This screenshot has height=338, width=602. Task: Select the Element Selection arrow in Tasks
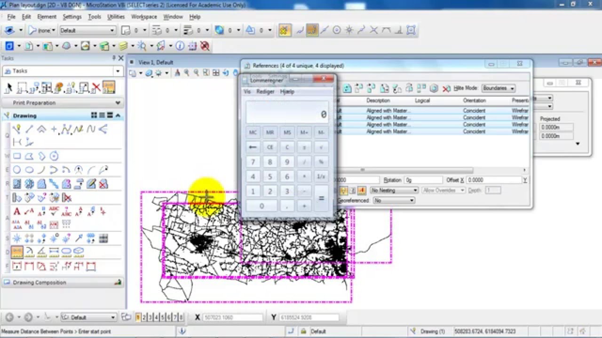[x=8, y=87]
